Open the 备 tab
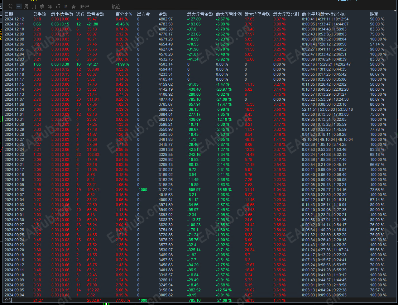The height and width of the screenshot is (305, 398). (73, 6)
